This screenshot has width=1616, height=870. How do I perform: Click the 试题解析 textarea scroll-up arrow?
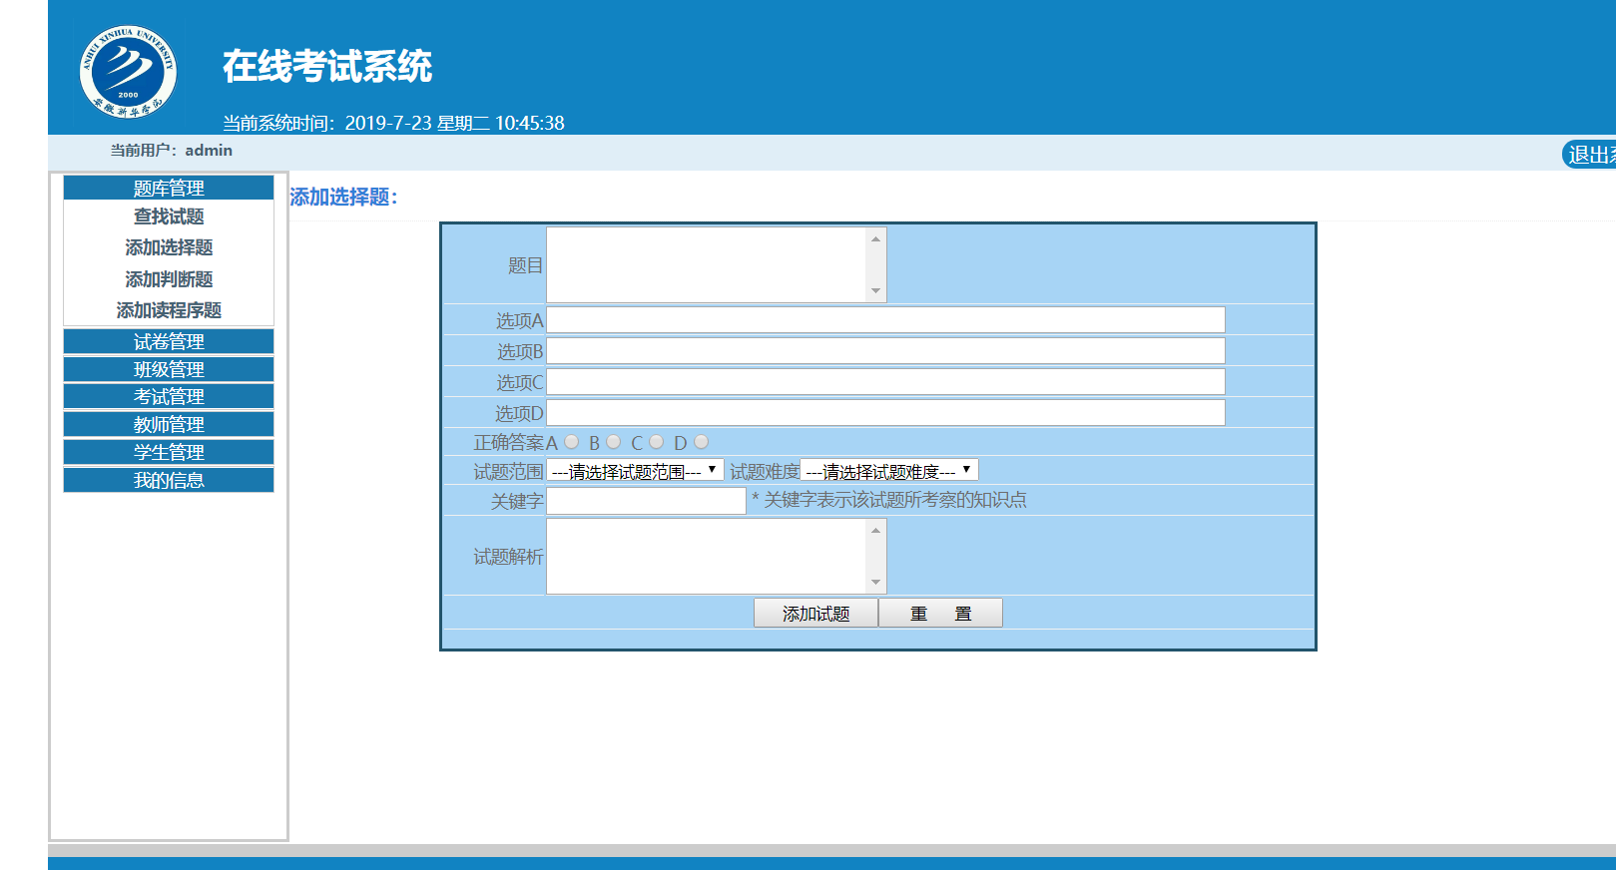pos(875,530)
